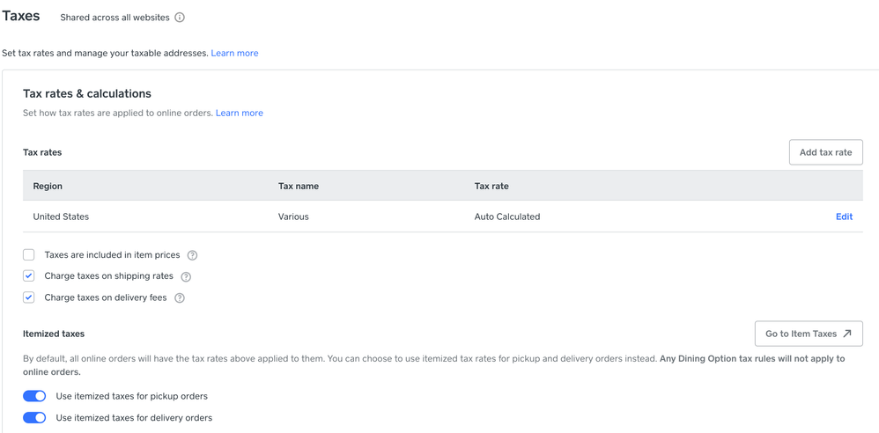Click the Auto Calculated tax rate cell
Viewport: 879px width, 433px height.
507,216
